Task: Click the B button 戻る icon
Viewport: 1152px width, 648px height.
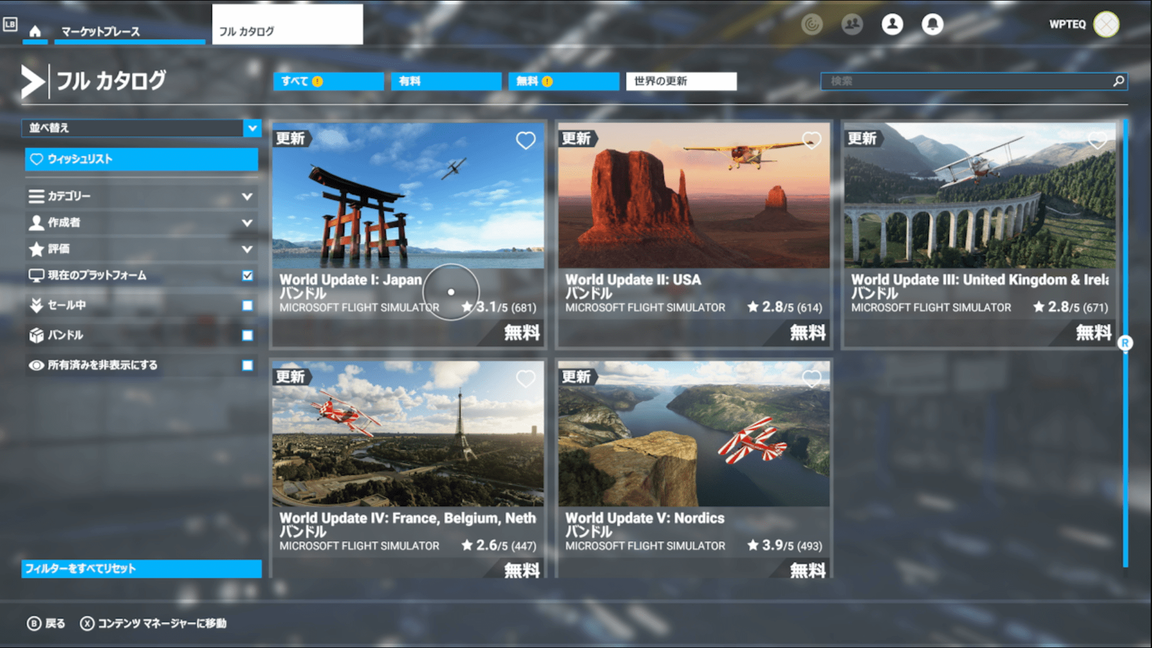Action: coord(34,623)
